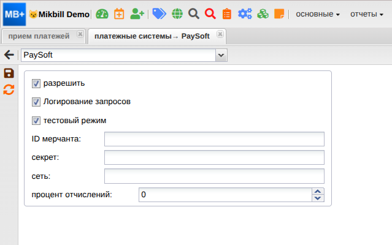Open the PaySoft dropdown arrow

pyautogui.click(x=221, y=55)
